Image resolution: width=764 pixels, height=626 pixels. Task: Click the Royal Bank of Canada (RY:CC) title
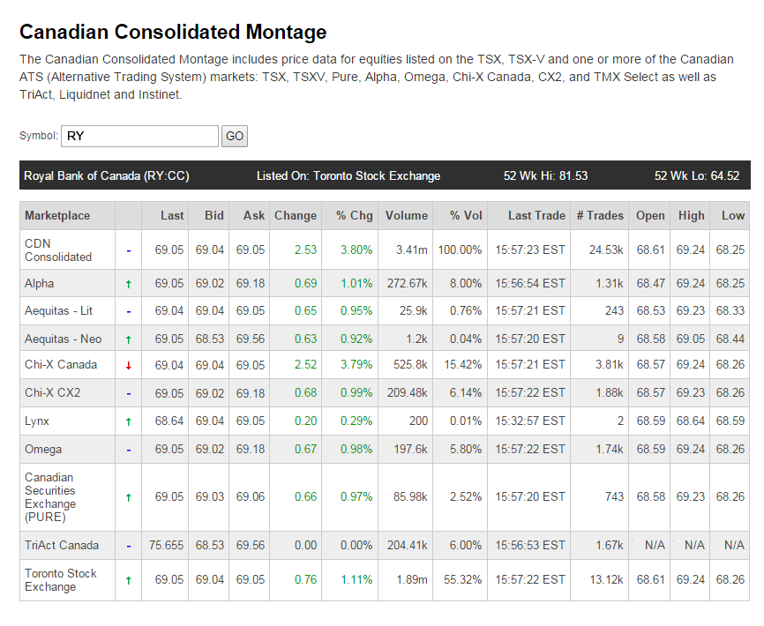pos(106,175)
